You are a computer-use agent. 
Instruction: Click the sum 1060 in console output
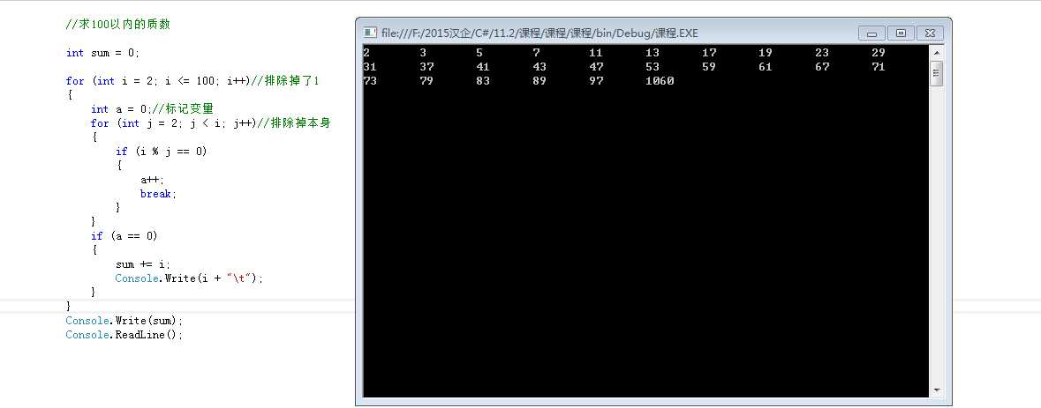(660, 81)
